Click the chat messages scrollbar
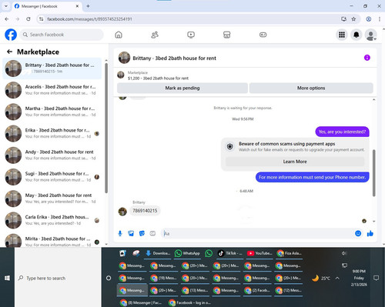This screenshot has width=385, height=307. point(373,173)
